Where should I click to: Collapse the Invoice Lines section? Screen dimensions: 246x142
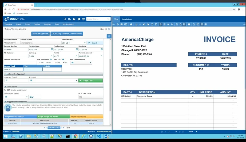(x=6, y=87)
